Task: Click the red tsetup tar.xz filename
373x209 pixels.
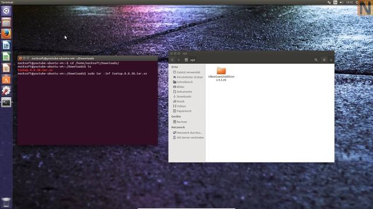Action: pyautogui.click(x=35, y=70)
